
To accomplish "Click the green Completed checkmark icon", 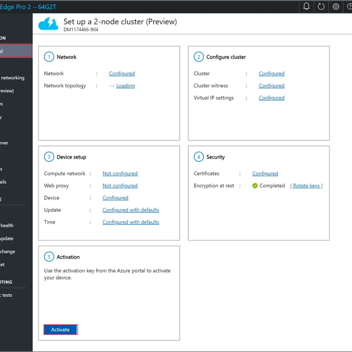I will 255,186.
